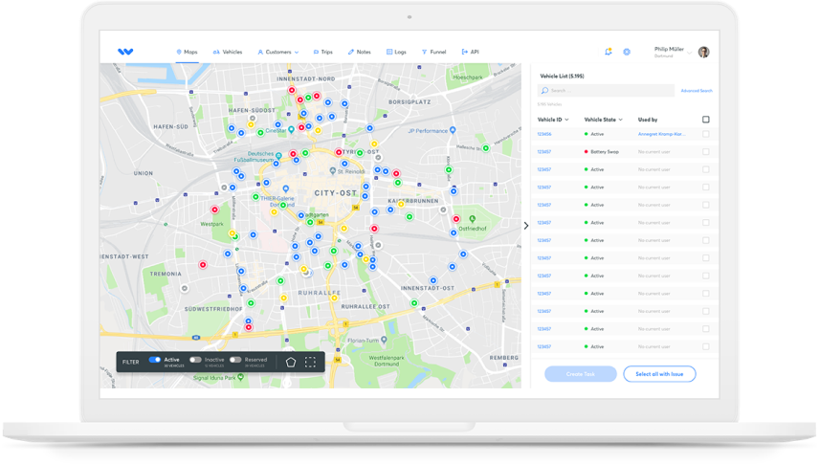
Task: Open the Vehicle ID column dropdown
Action: click(x=567, y=120)
